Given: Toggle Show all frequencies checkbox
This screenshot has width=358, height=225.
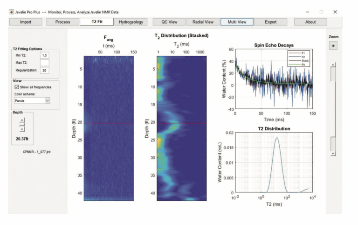Looking at the screenshot, I should 17,86.
